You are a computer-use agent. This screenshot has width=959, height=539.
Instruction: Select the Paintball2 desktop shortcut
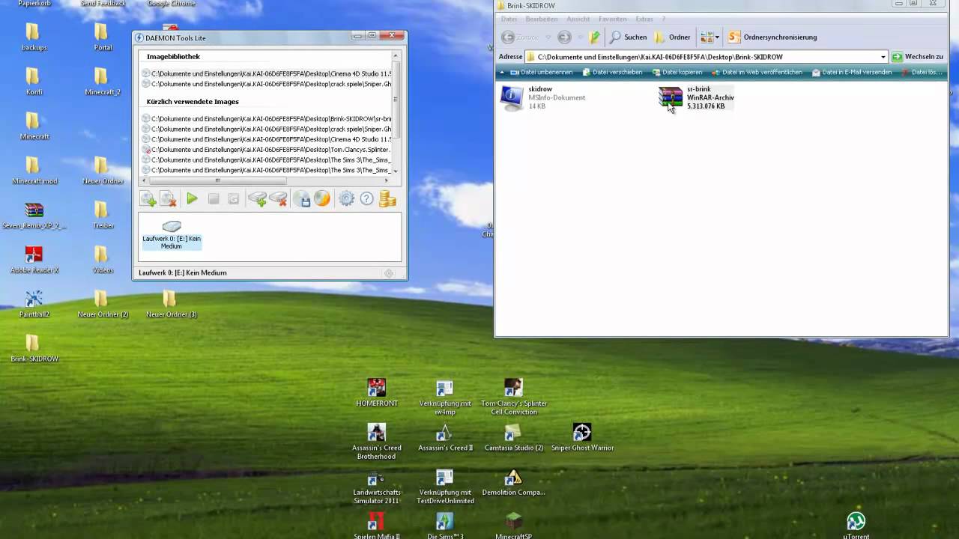[x=34, y=304]
